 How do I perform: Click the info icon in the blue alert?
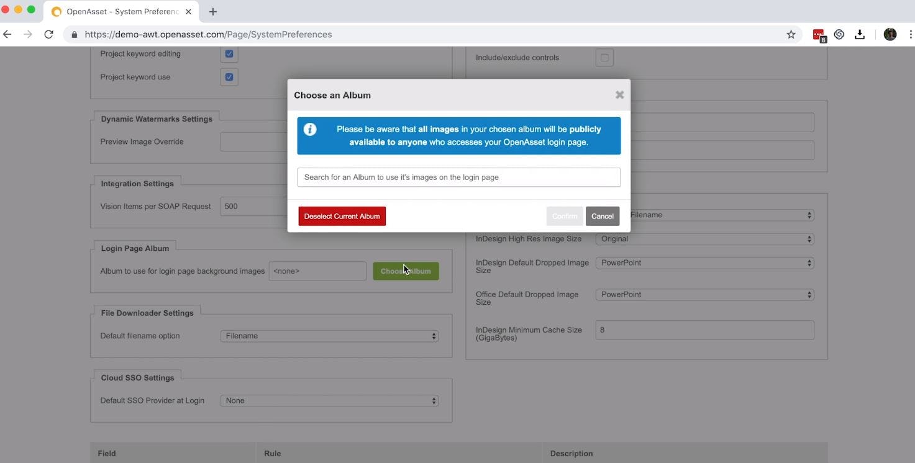pos(310,129)
